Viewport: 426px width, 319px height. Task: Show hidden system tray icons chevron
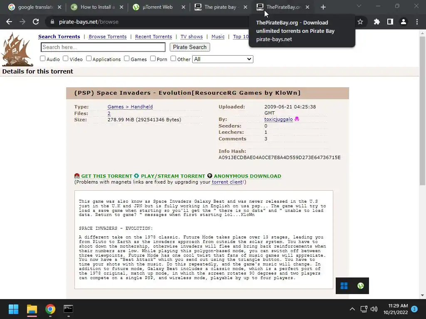click(x=352, y=309)
